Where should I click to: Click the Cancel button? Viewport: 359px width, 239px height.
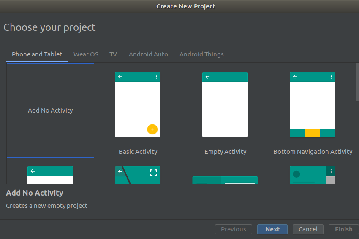308,229
